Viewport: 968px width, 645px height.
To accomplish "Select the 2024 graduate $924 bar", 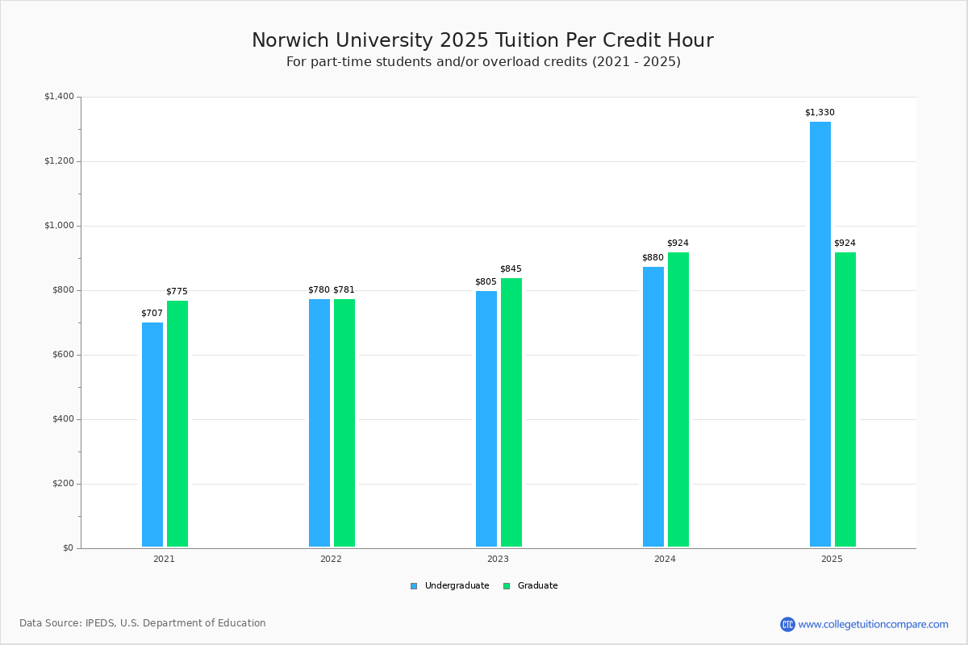I will pos(678,399).
